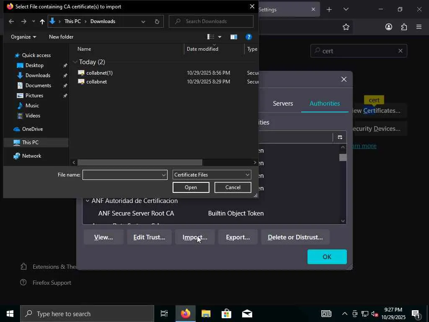This screenshot has height=322, width=429.
Task: Open Firefox application menu
Action: point(419,27)
